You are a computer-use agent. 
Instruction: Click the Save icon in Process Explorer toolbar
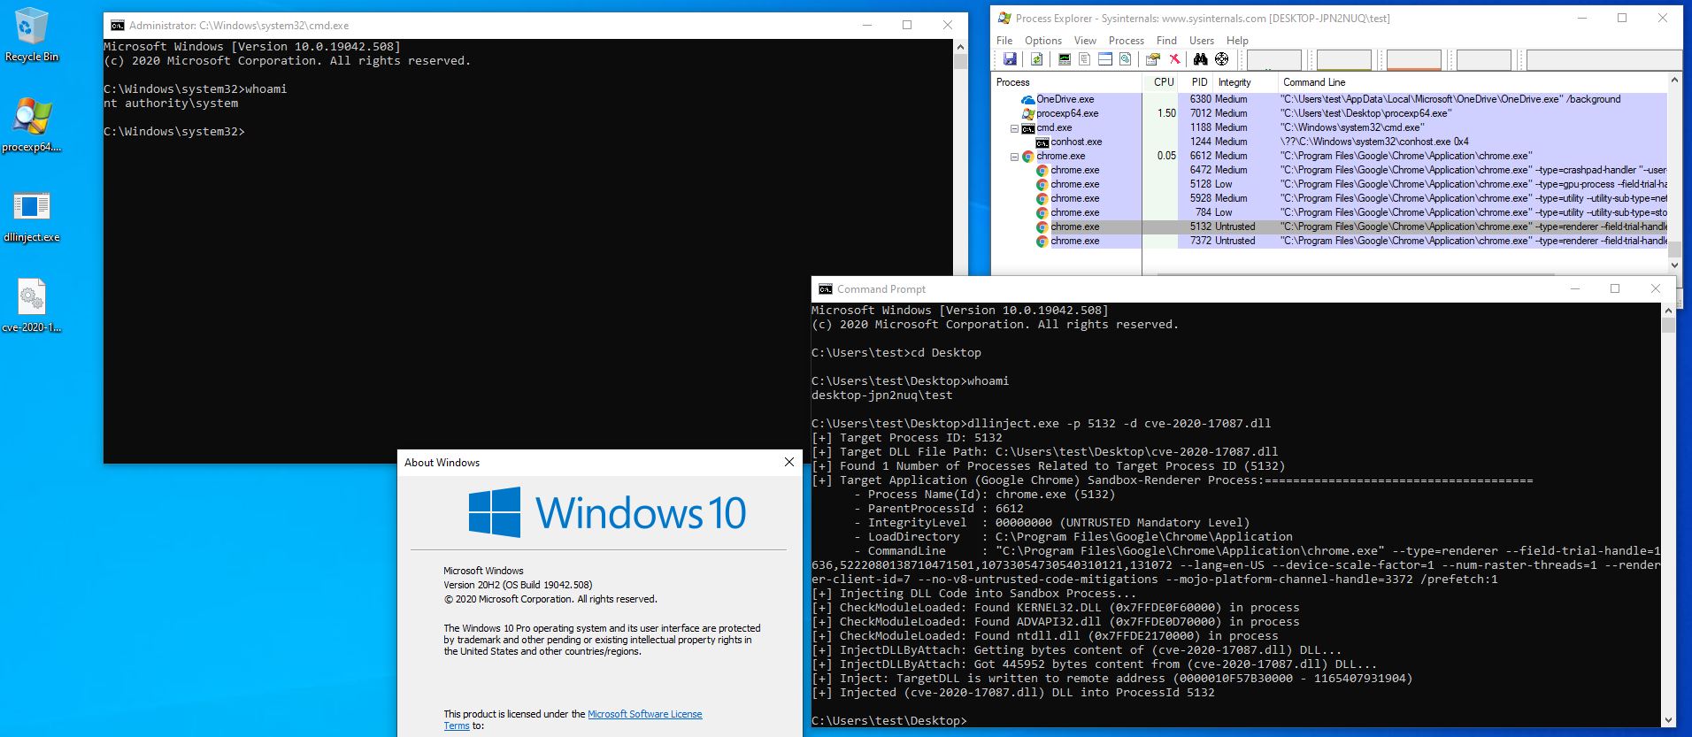pyautogui.click(x=1010, y=59)
